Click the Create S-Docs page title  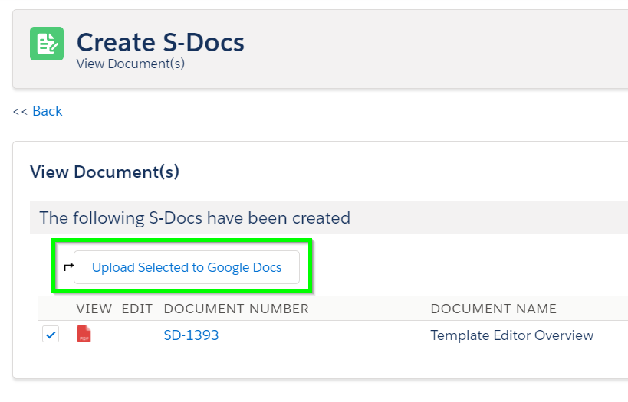pyautogui.click(x=160, y=42)
